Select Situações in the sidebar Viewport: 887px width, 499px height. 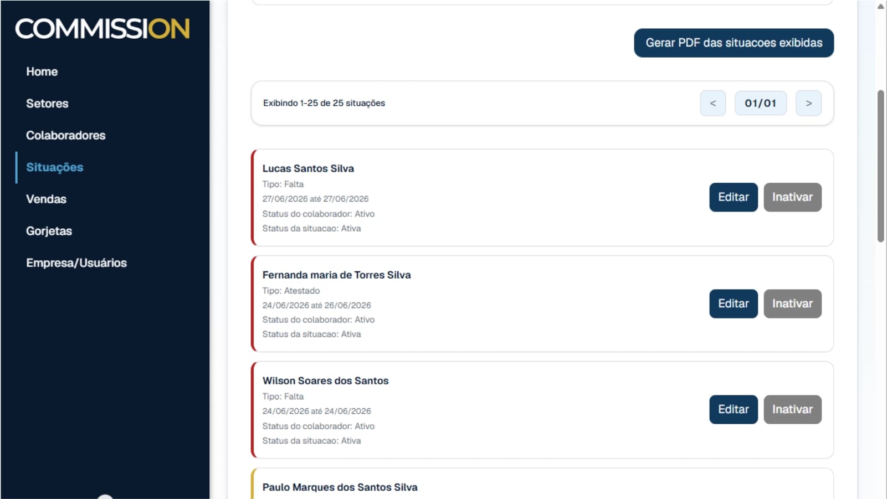55,167
